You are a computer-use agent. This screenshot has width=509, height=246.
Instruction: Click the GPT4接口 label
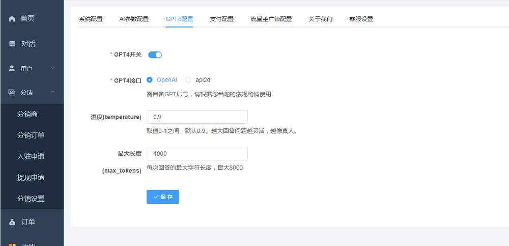[128, 80]
